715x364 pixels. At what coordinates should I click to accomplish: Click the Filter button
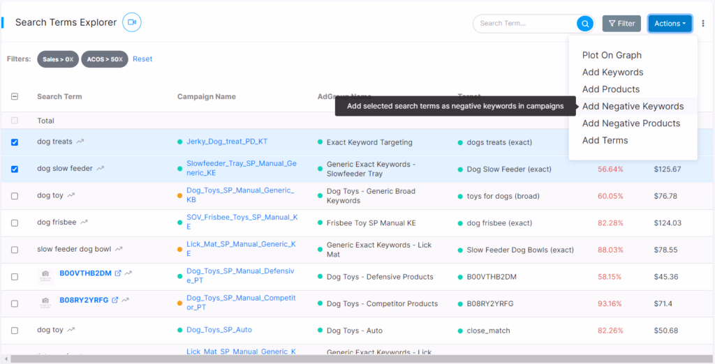(621, 24)
